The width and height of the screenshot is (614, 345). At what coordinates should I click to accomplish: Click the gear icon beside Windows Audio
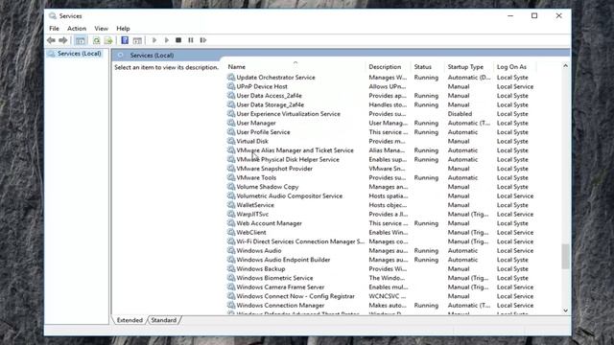231,250
